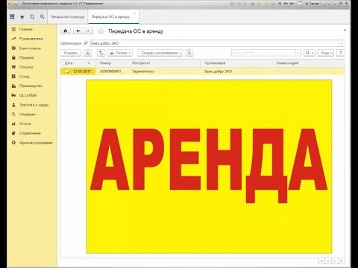The height and width of the screenshot is (268, 358).
Task: Click the Контрагент column header
Action: click(x=166, y=63)
